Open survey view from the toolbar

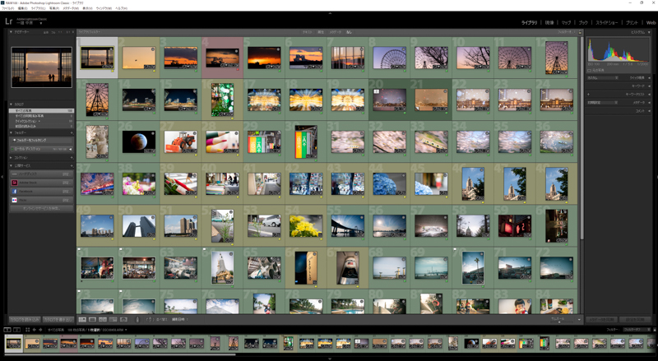click(114, 319)
